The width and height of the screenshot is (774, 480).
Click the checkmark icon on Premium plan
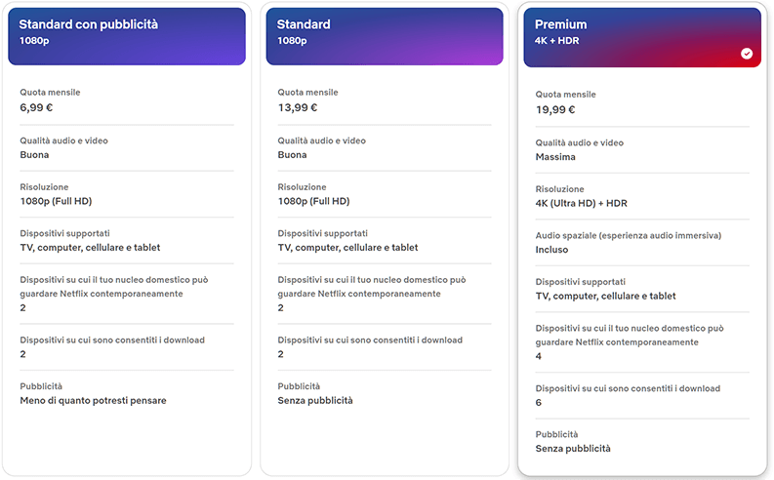pyautogui.click(x=747, y=54)
